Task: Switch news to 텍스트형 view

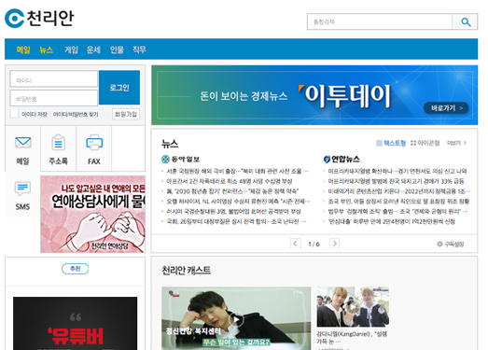Action: coord(391,143)
